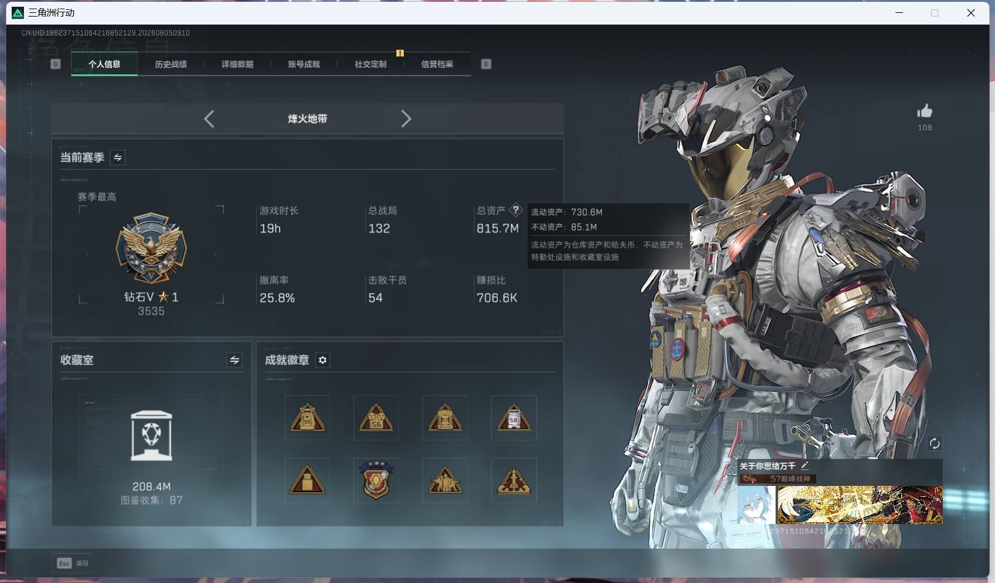This screenshot has width=995, height=583.
Task: Switch to the 信誉档案 tab
Action: click(437, 64)
